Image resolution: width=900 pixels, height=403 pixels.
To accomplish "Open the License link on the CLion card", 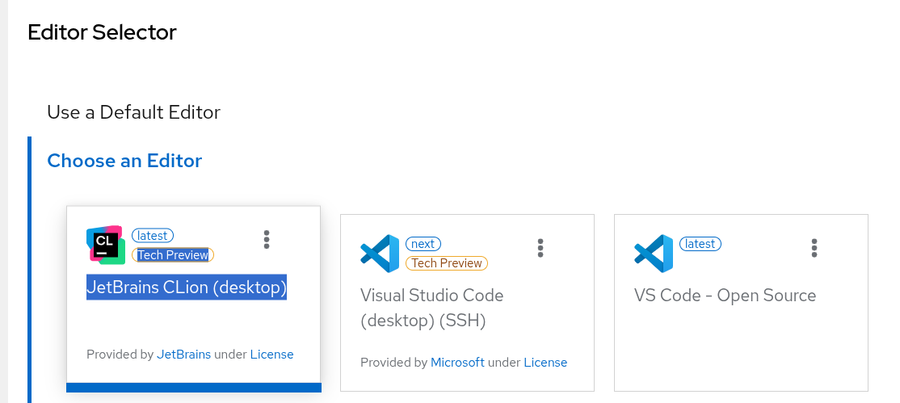I will pos(271,355).
